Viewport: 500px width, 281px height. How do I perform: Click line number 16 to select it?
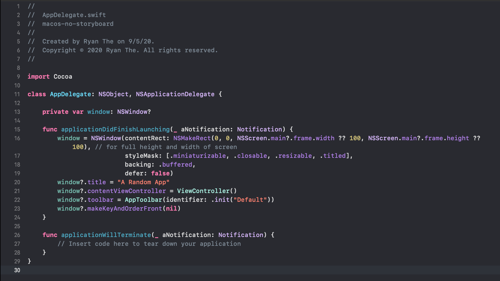point(17,138)
